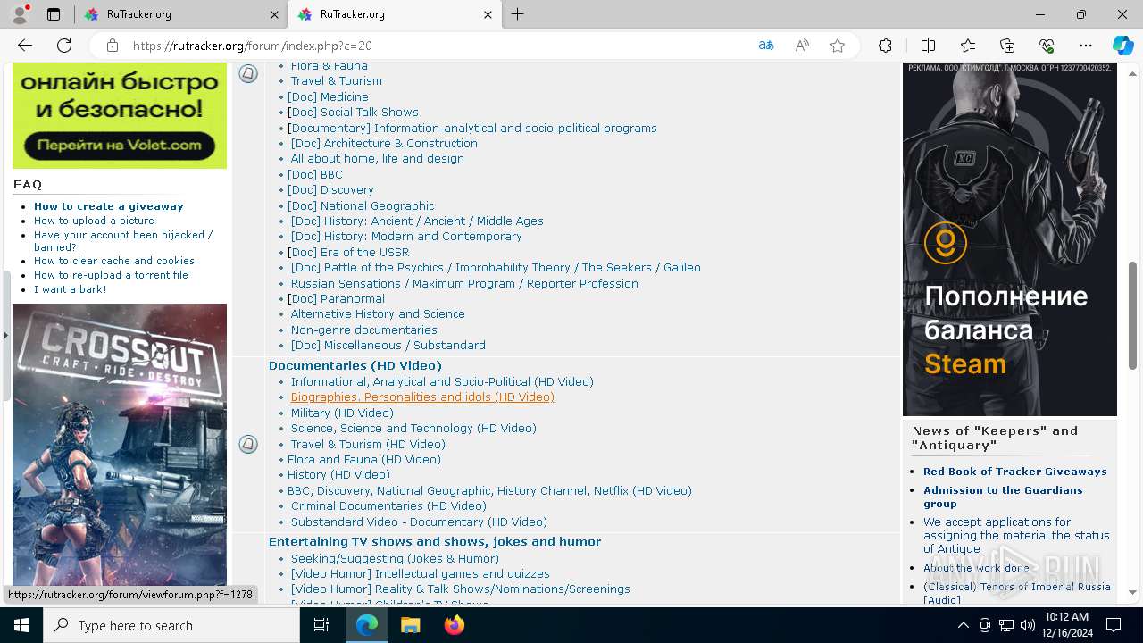
Task: Click forum icon beside Documentaries (HD Video)
Action: click(248, 444)
